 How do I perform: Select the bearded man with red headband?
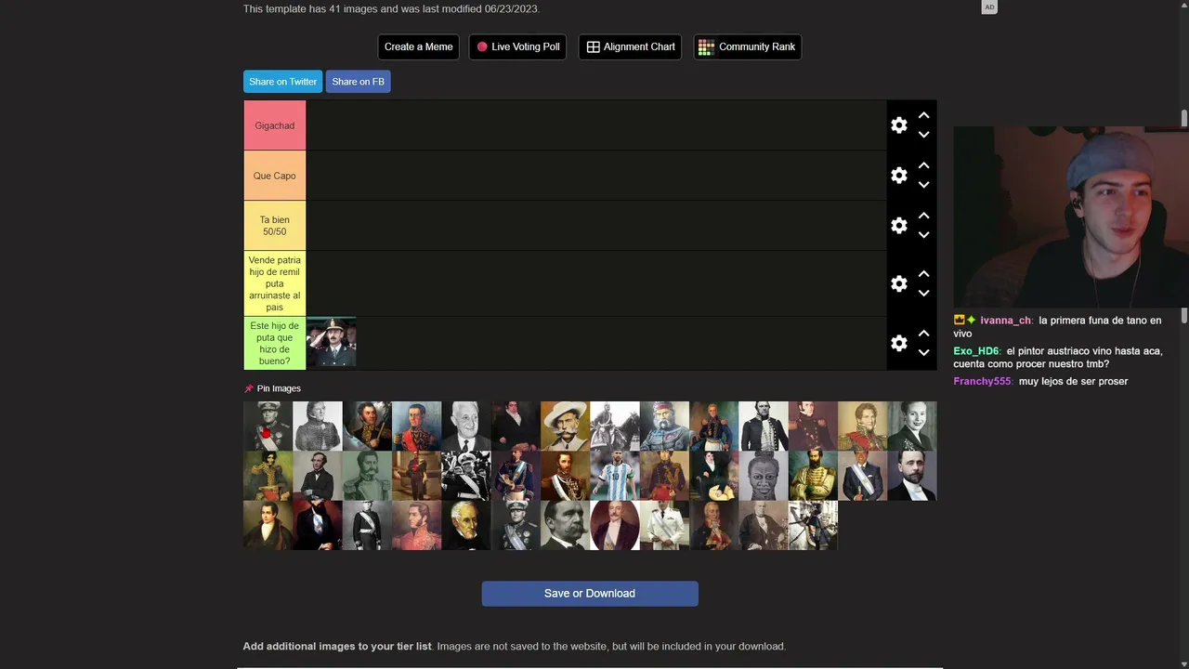(x=664, y=426)
